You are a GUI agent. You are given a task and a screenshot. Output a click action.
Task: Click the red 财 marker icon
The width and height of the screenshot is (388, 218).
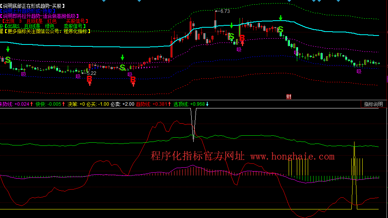tap(289, 97)
